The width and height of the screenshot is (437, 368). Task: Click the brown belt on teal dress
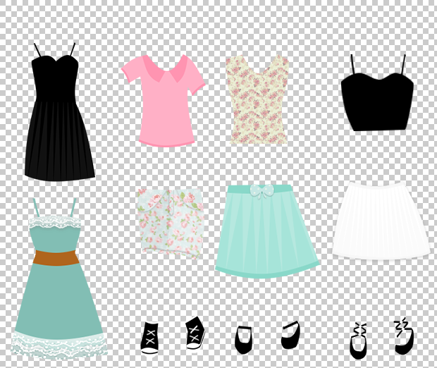pos(54,257)
